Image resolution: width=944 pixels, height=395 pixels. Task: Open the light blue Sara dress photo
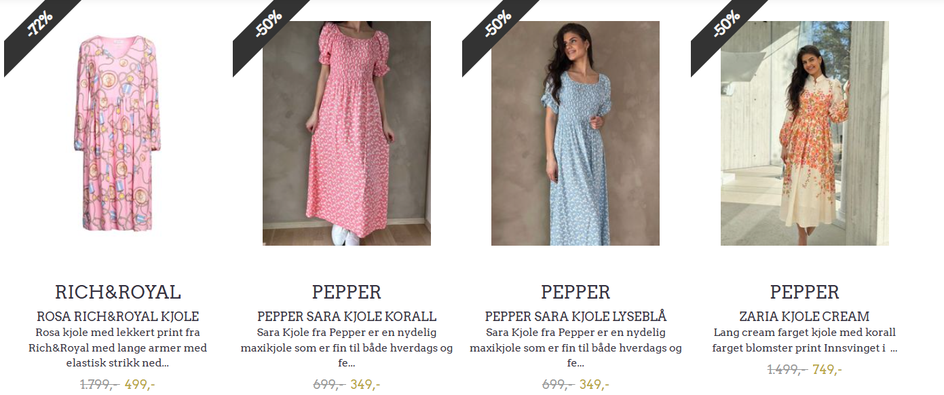click(x=575, y=133)
